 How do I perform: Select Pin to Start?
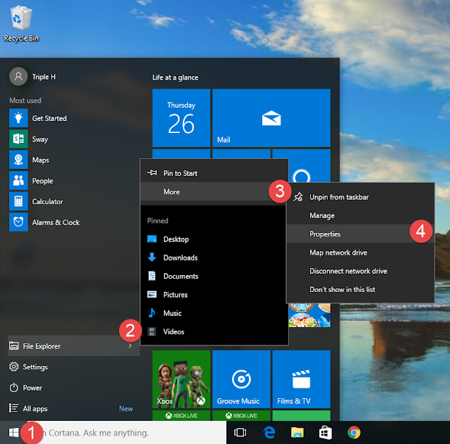pos(214,173)
